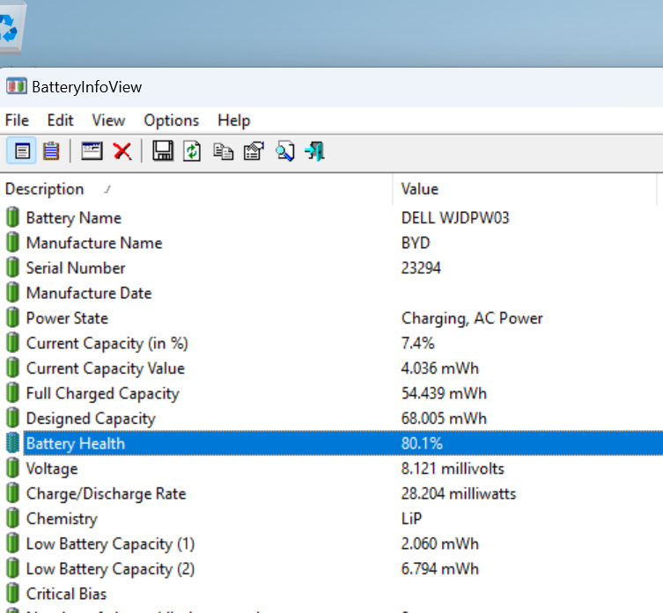This screenshot has height=613, width=663.
Task: Open the Edit menu
Action: click(60, 120)
